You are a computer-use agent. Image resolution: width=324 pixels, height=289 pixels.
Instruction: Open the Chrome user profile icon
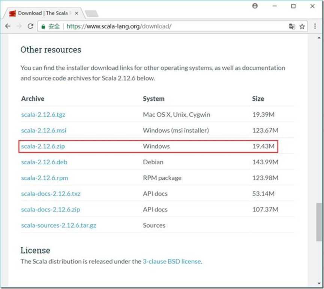tap(255, 6)
